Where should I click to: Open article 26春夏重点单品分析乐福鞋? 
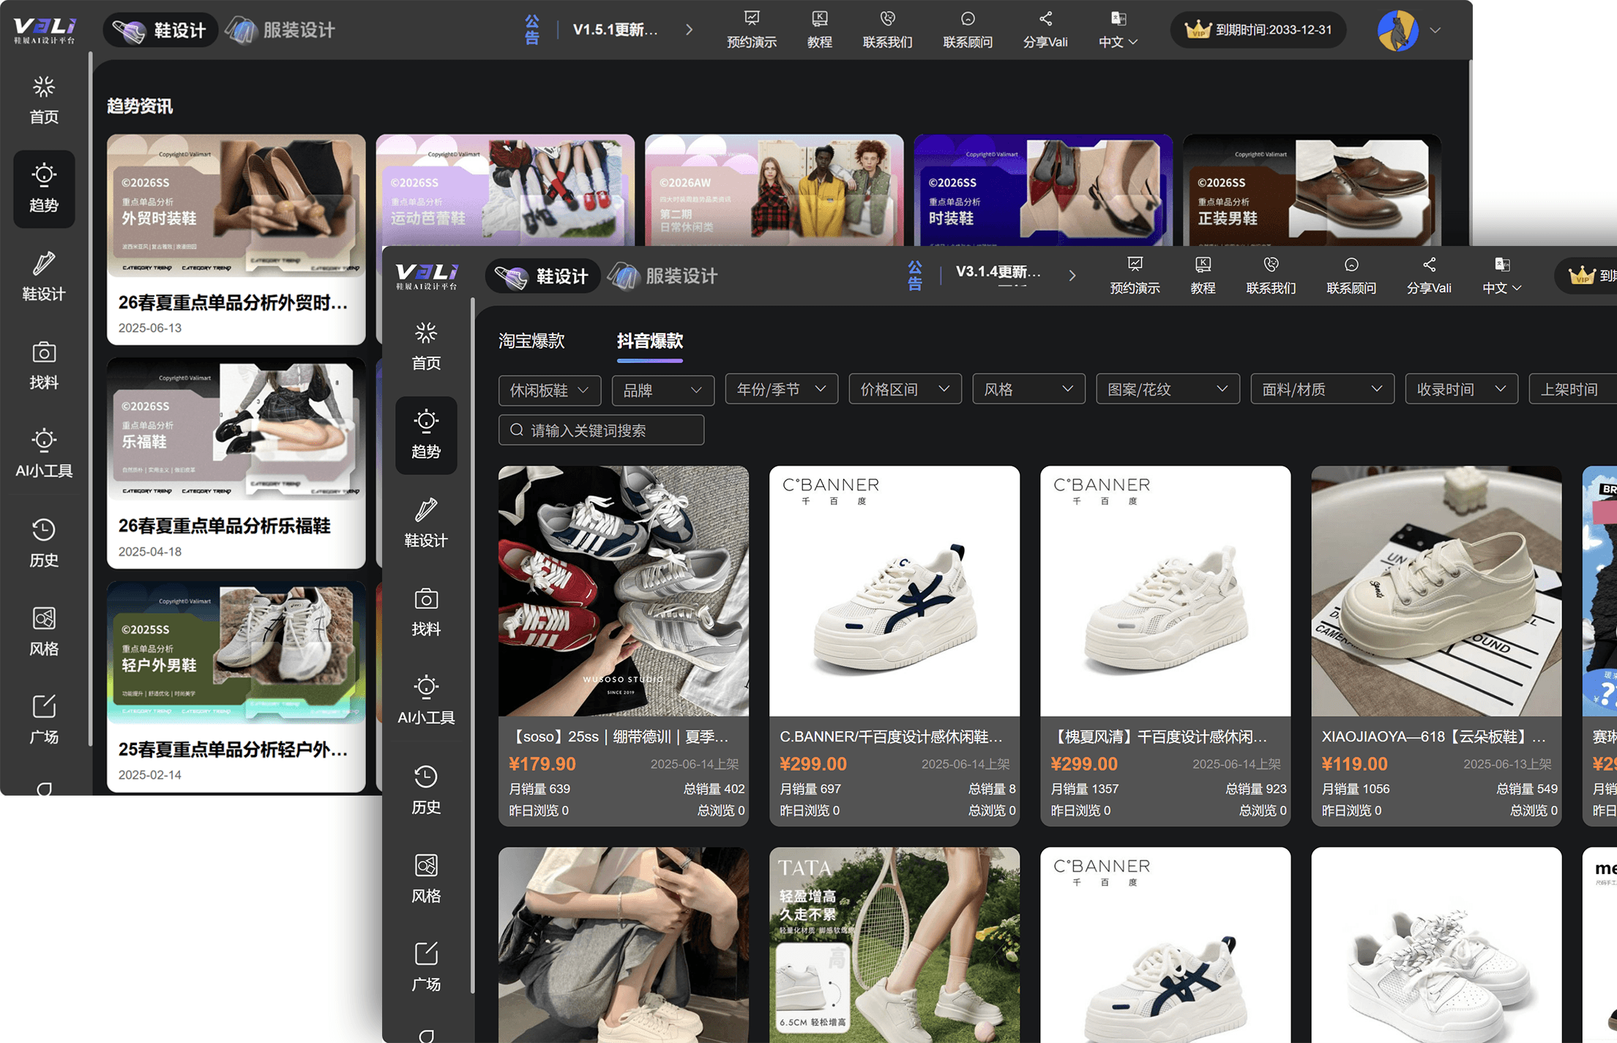point(236,463)
